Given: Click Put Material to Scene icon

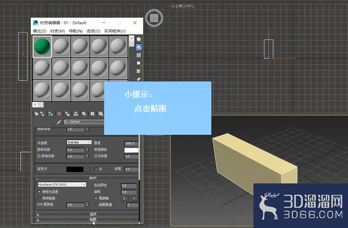Looking at the screenshot, I should coord(42,114).
